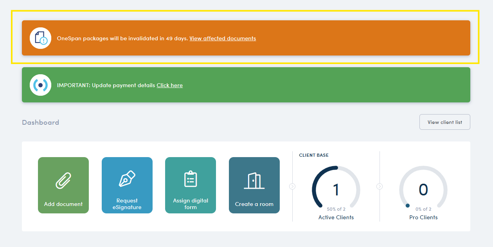Screen dimensions: 493x247
Task: Click the OneSpan packages invalidation message
Action: click(x=122, y=38)
